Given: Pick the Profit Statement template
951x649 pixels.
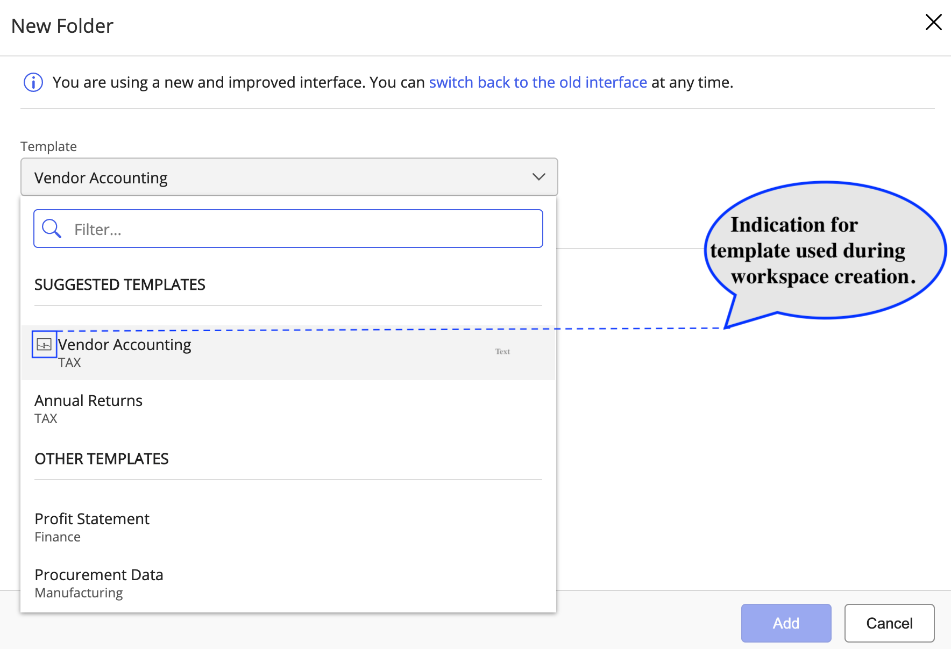Looking at the screenshot, I should pos(92,519).
